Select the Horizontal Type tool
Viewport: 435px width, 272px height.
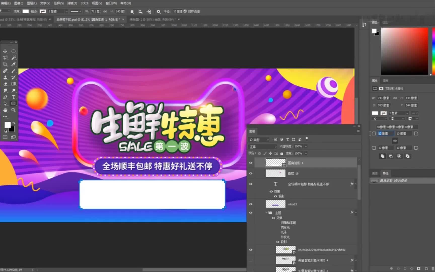tap(14, 97)
